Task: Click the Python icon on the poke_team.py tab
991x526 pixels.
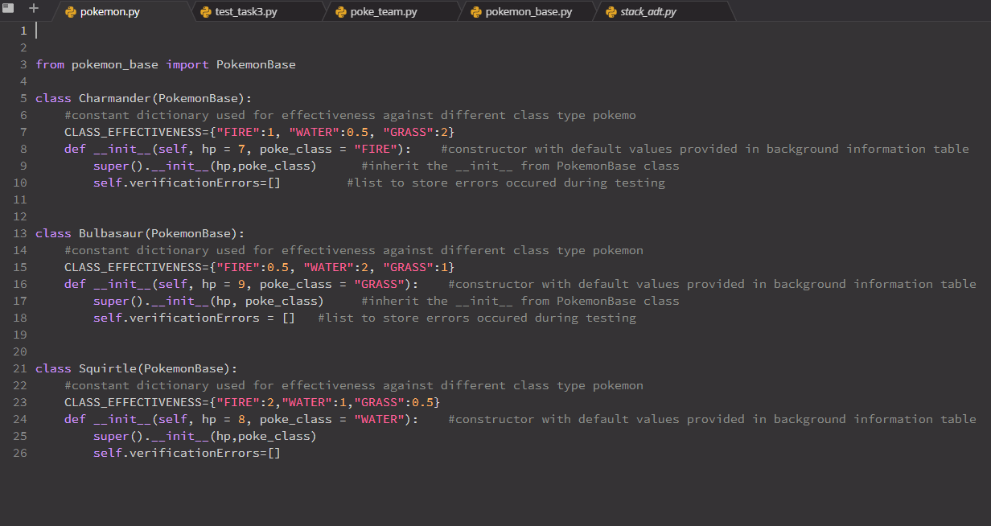Action: (342, 11)
